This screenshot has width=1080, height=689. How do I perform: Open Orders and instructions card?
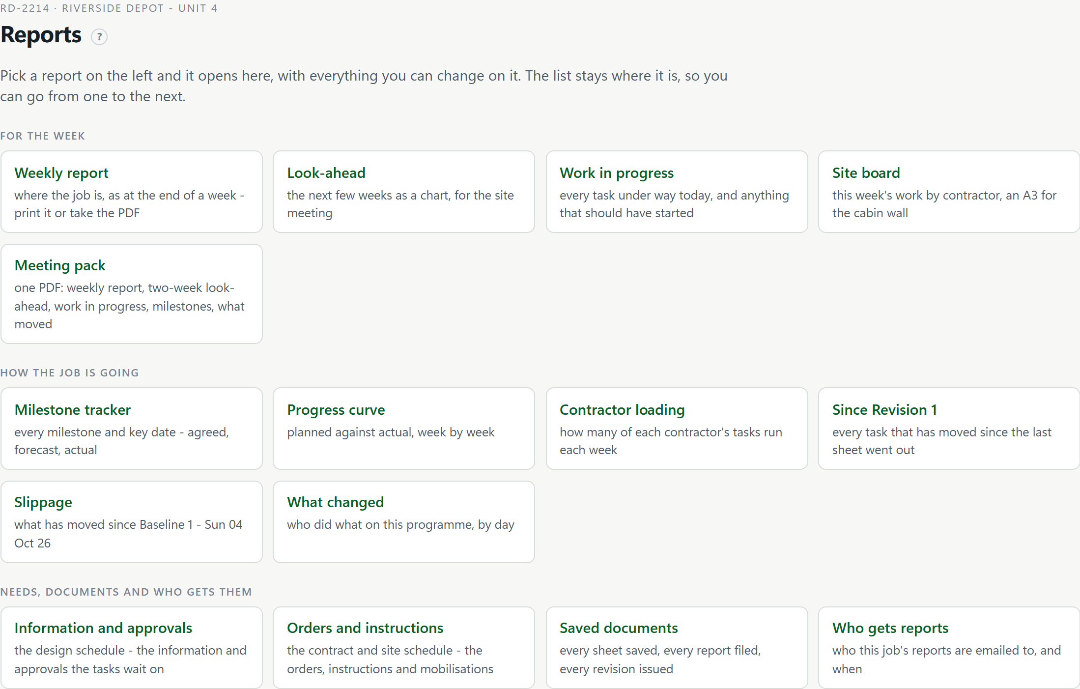pyautogui.click(x=404, y=648)
